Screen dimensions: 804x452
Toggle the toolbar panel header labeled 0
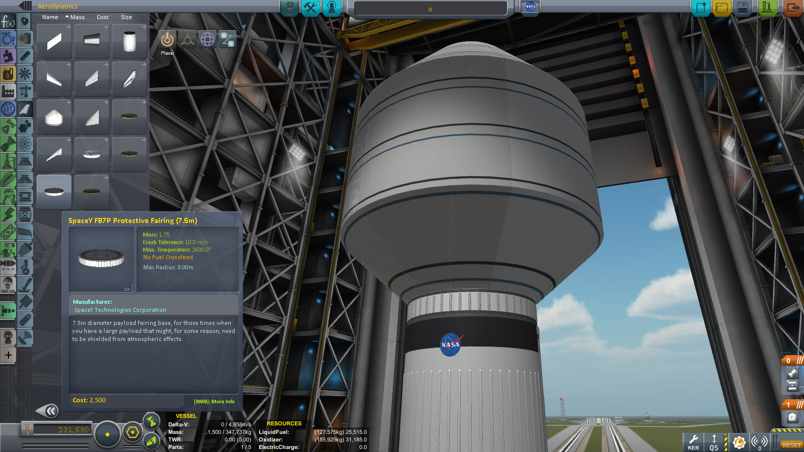792,360
